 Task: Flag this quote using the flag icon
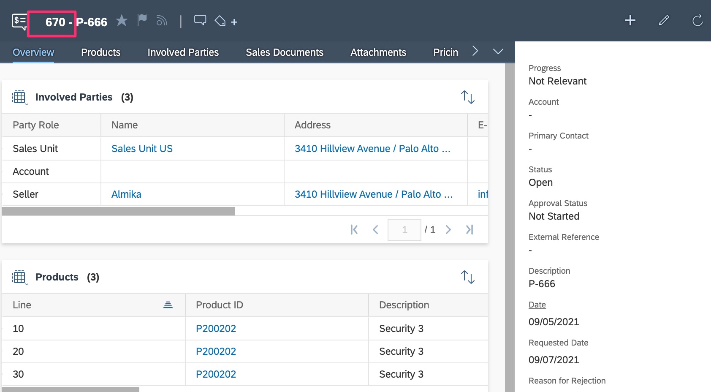click(x=142, y=20)
